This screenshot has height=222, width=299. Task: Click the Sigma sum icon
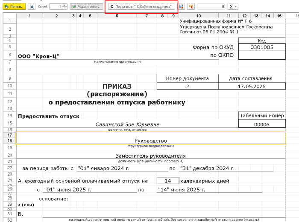pyautogui.click(x=231, y=7)
